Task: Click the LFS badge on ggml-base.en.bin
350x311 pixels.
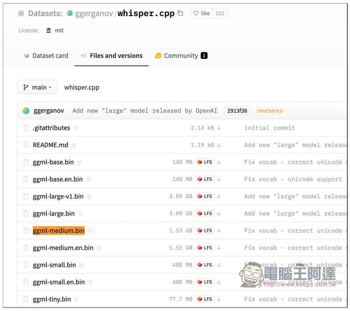Action: click(x=204, y=179)
